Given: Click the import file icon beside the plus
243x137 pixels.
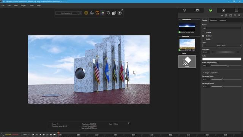Looking at the screenshot, I should pos(226,15).
